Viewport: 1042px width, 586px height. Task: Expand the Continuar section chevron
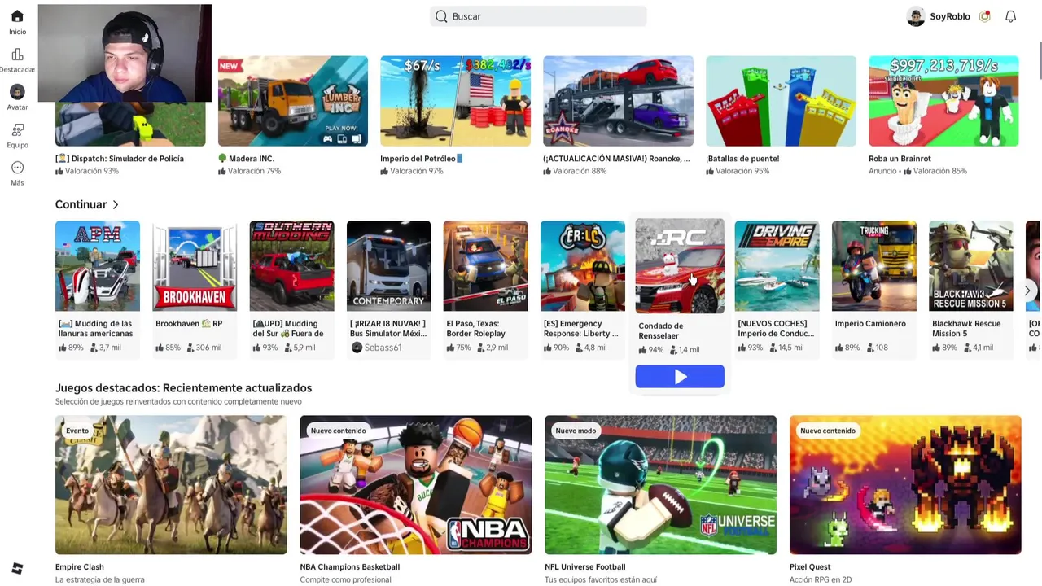pos(116,204)
